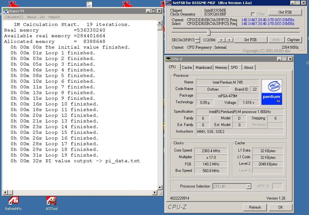Click the Bus Speed value 560.8 MHz

211,170
